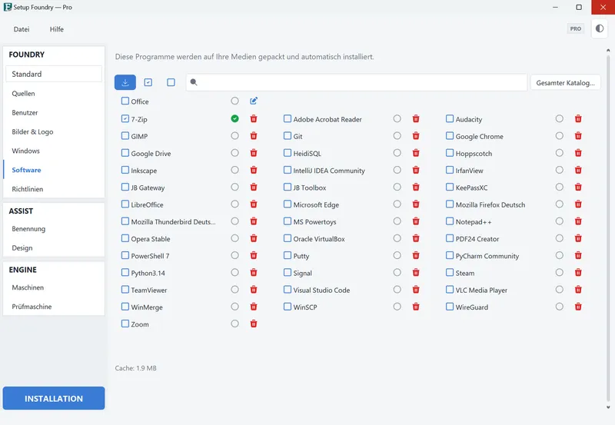The image size is (615, 425).
Task: Click the trash icon next to KeePassXC
Action: 578,187
